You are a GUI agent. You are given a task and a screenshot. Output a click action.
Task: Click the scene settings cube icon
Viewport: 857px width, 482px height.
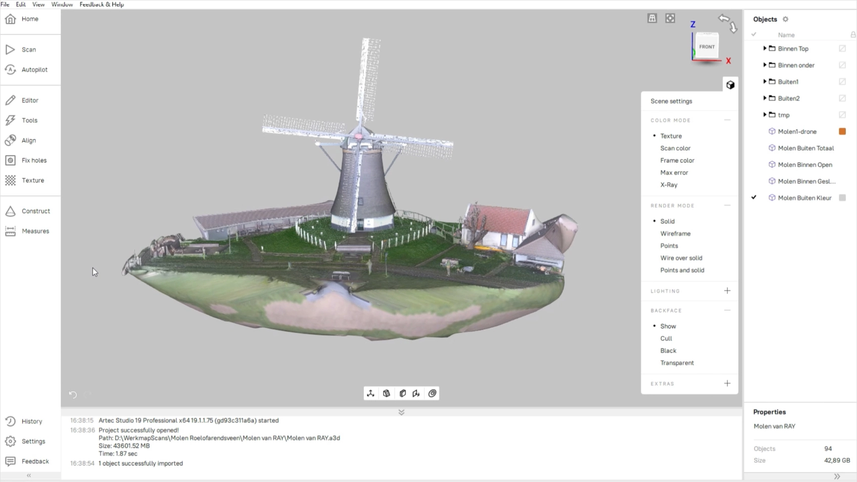[x=730, y=85]
